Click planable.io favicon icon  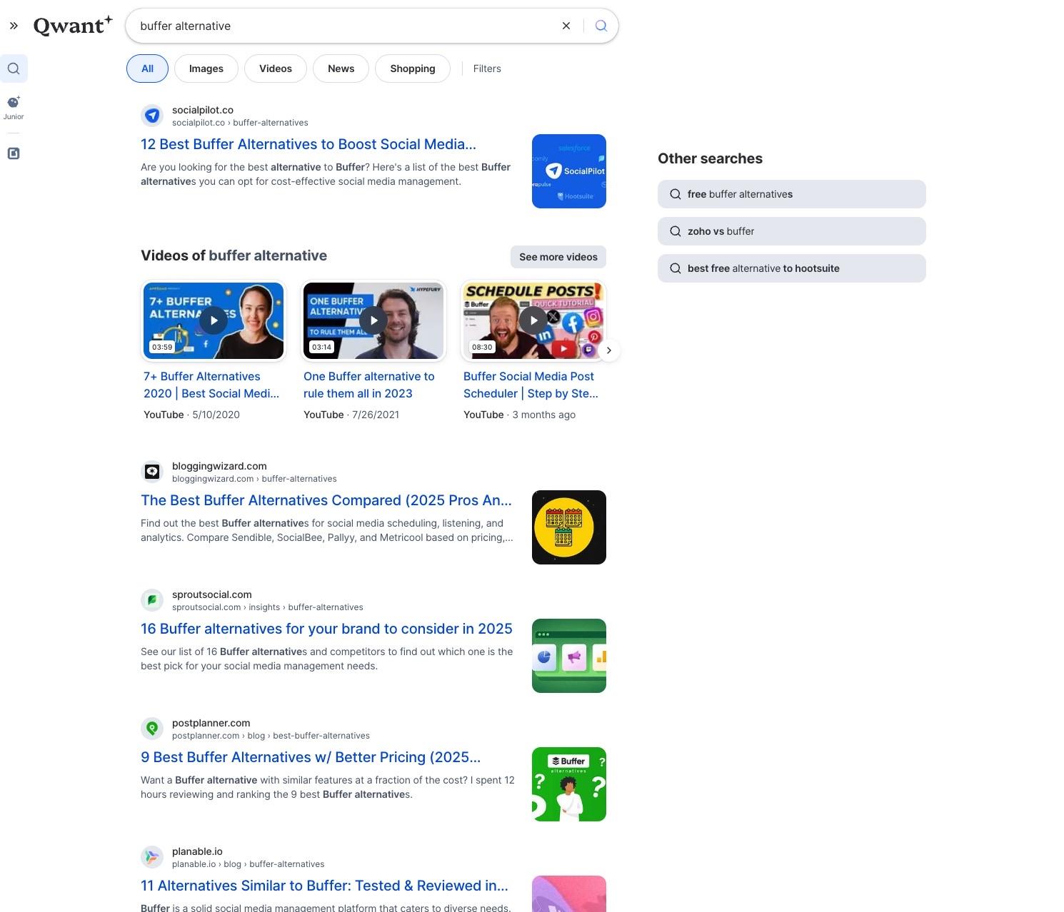152,857
